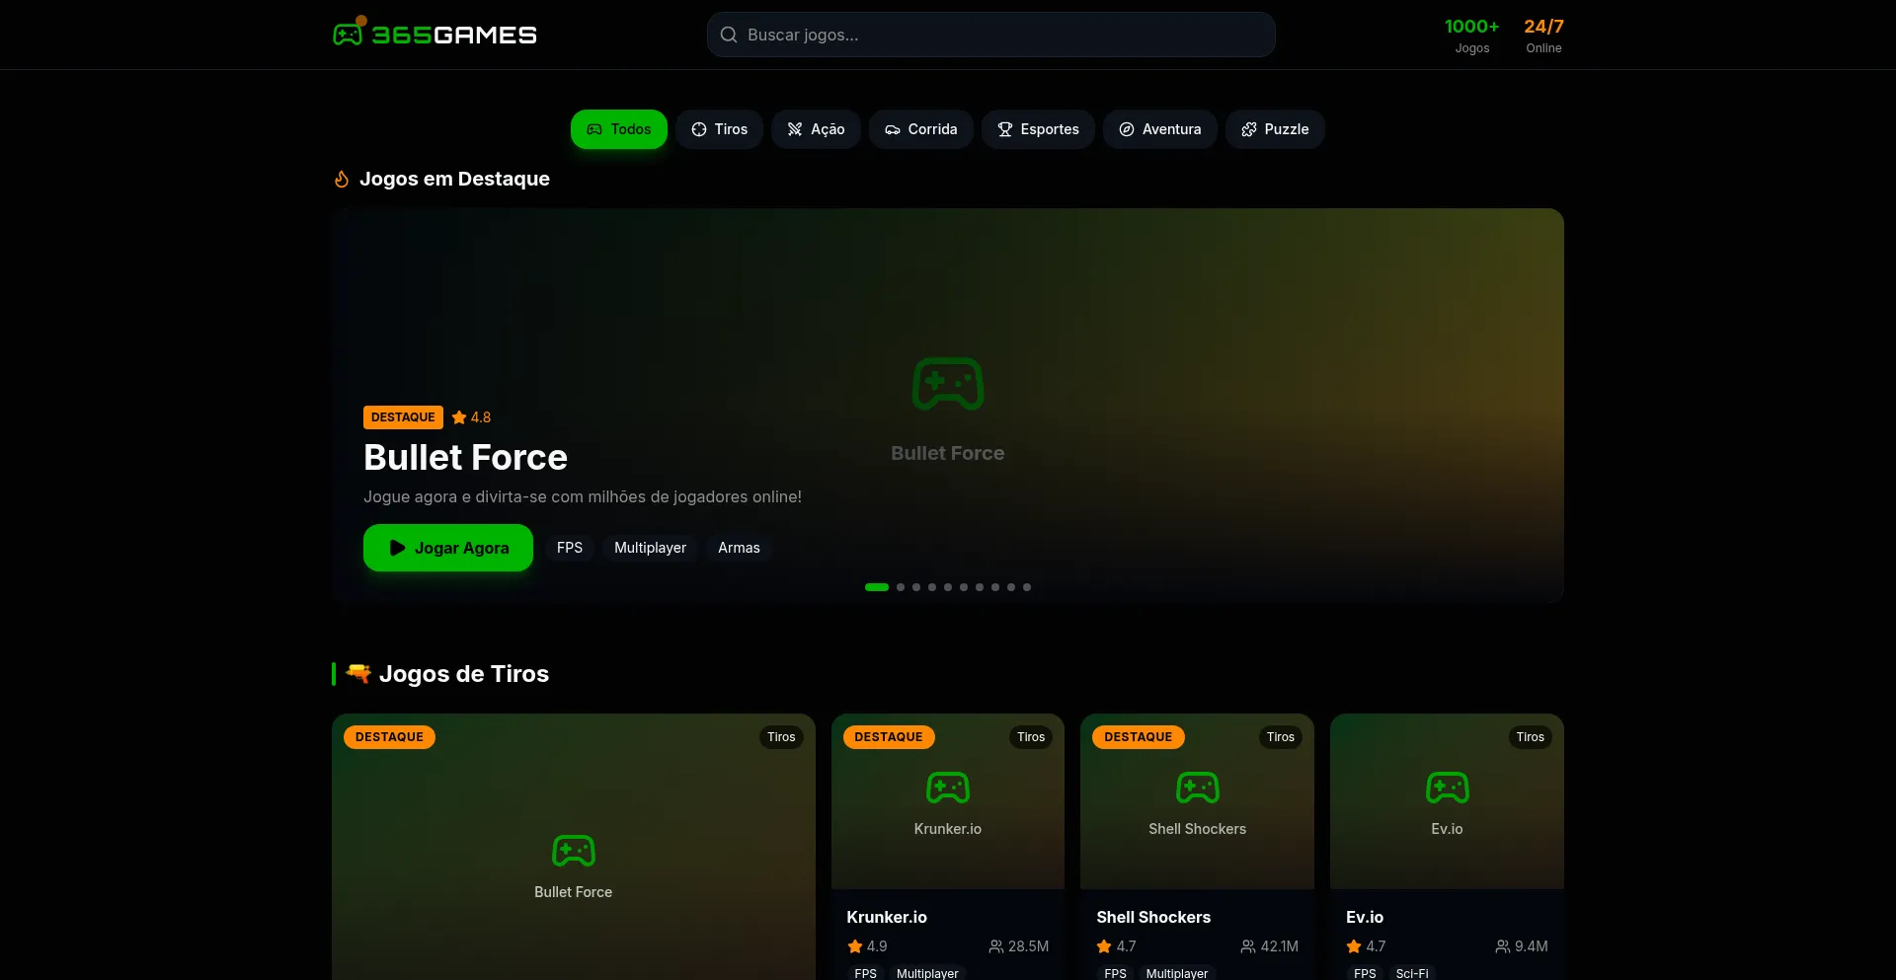Click the Tiros badge on the Shell Shockers card
The width and height of the screenshot is (1896, 980).
(x=1281, y=737)
